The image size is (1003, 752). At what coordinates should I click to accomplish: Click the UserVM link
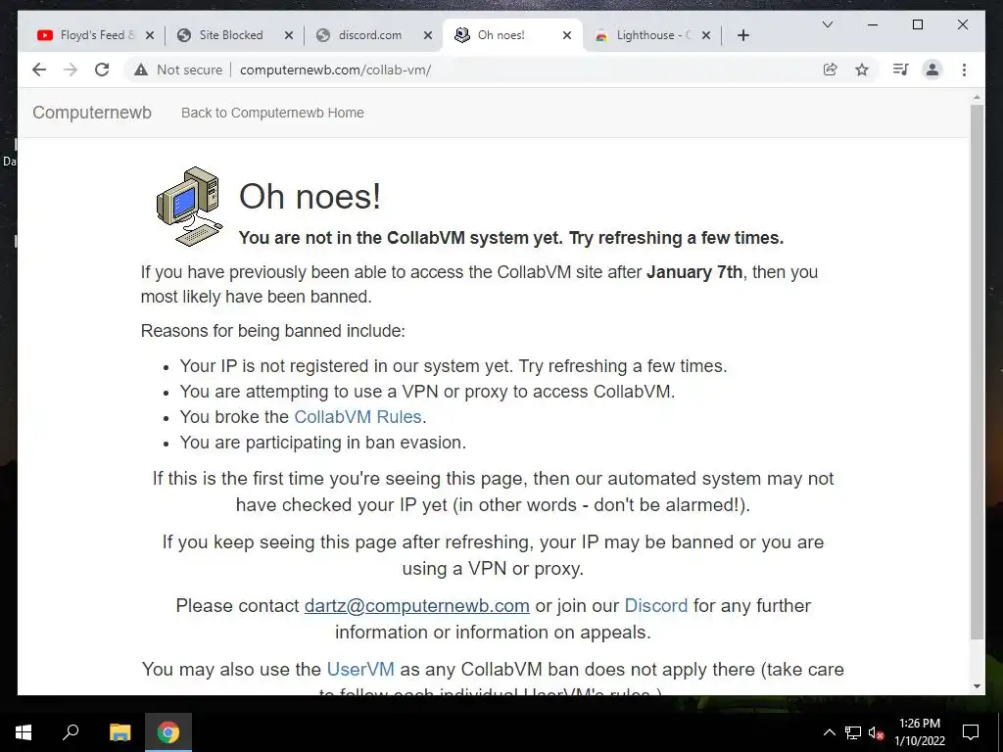click(360, 669)
